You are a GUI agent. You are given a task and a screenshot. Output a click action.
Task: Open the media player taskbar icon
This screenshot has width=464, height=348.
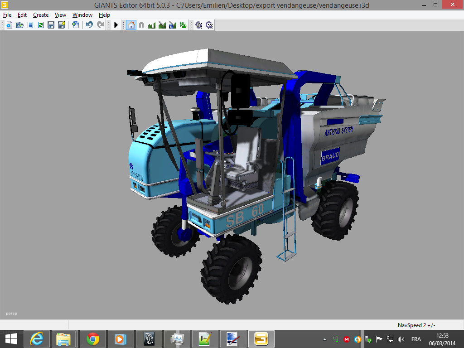click(120, 339)
